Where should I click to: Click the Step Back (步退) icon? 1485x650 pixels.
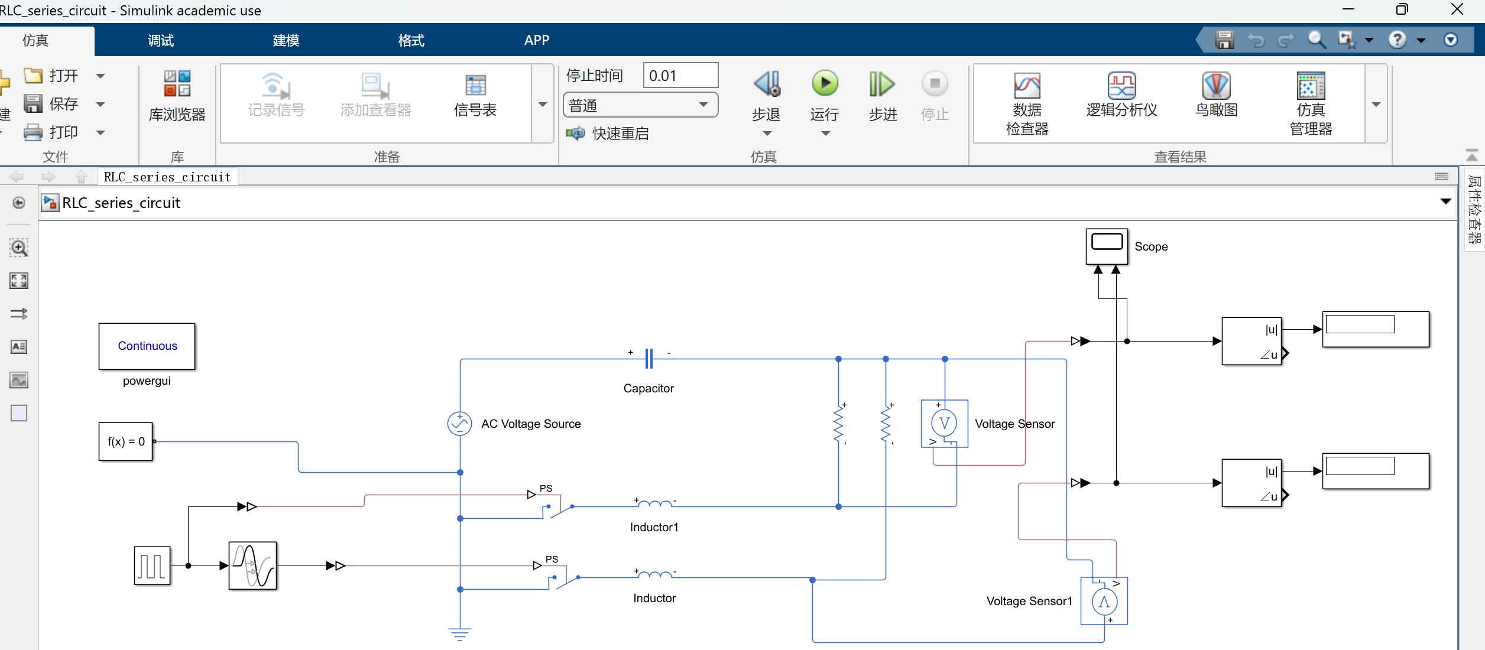click(767, 84)
